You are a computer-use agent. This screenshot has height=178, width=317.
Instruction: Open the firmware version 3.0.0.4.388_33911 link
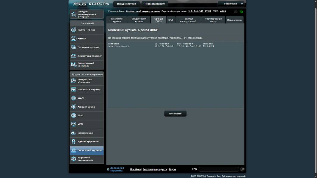200,11
